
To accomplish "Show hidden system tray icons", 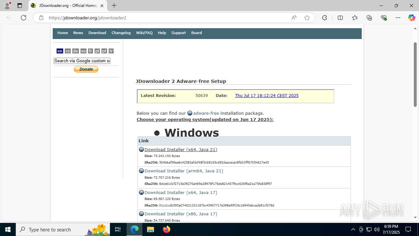I will (353, 229).
